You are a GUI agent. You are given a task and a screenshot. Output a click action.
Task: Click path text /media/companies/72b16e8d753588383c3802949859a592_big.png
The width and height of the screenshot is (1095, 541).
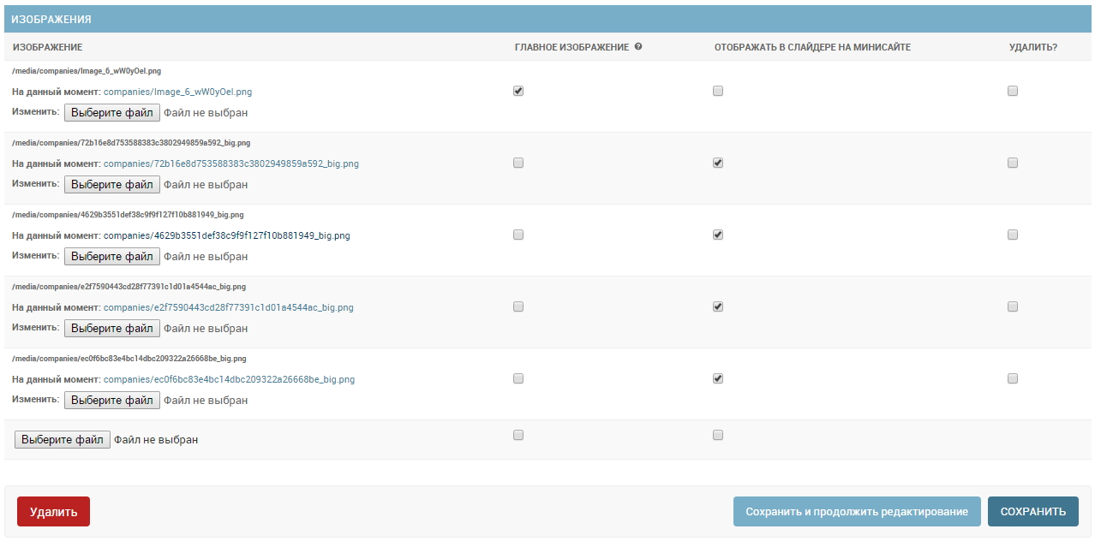click(x=131, y=143)
